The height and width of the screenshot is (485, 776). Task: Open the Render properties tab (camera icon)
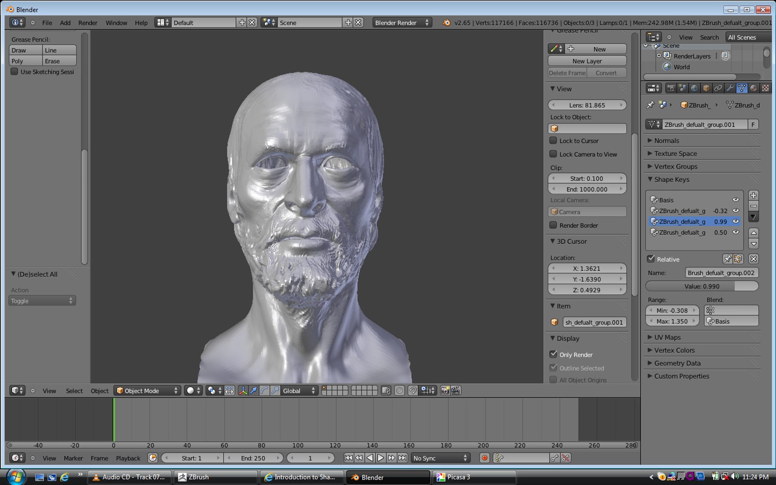[671, 88]
